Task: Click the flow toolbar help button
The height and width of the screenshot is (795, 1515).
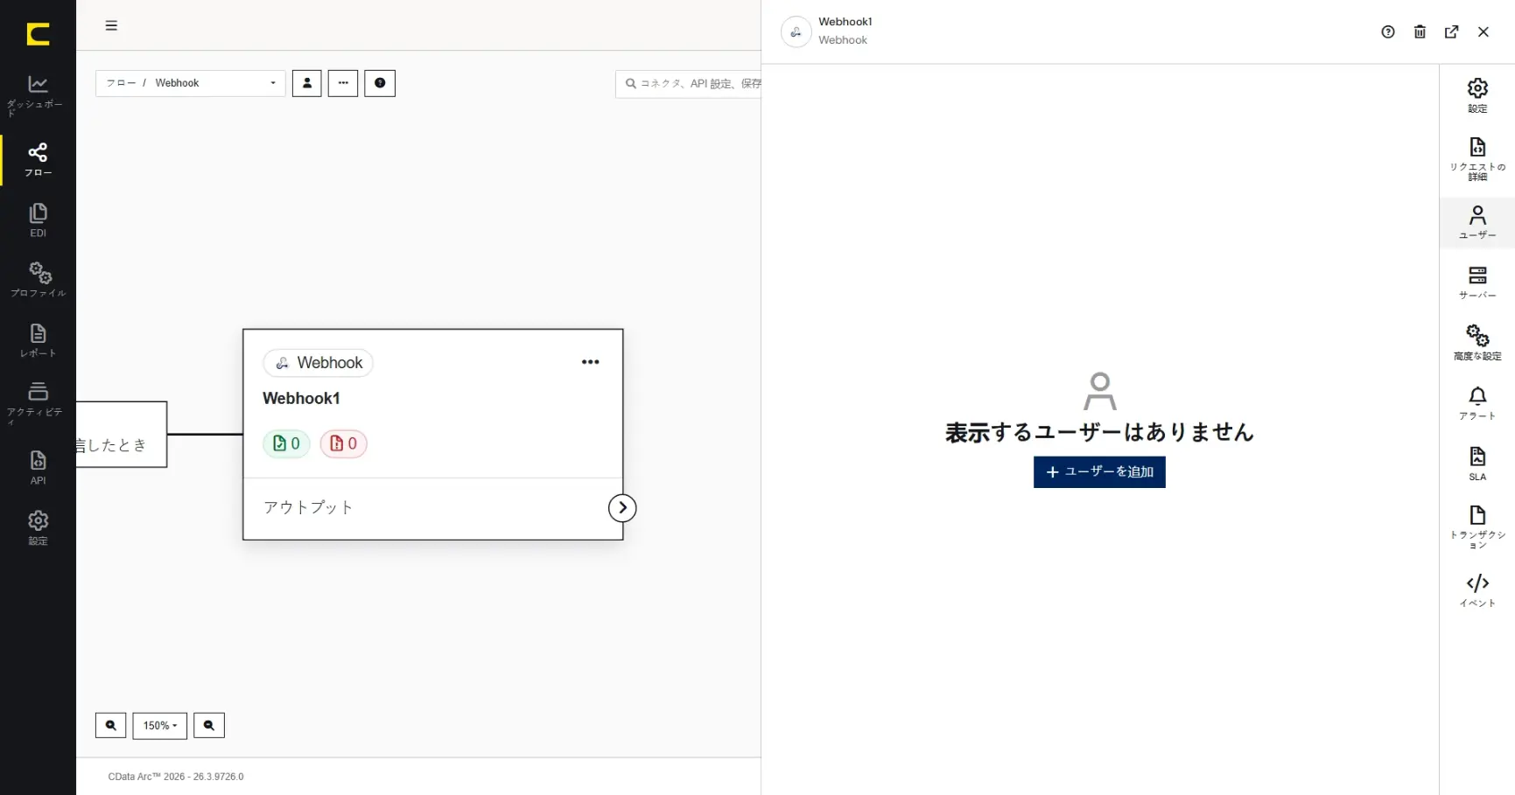Action: point(380,83)
